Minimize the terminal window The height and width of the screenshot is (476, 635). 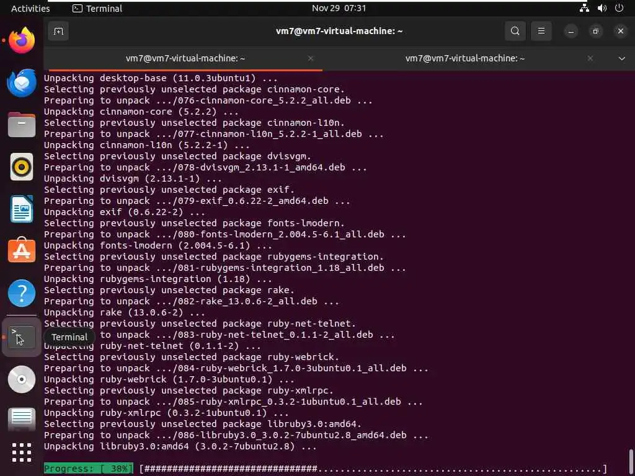click(x=571, y=31)
